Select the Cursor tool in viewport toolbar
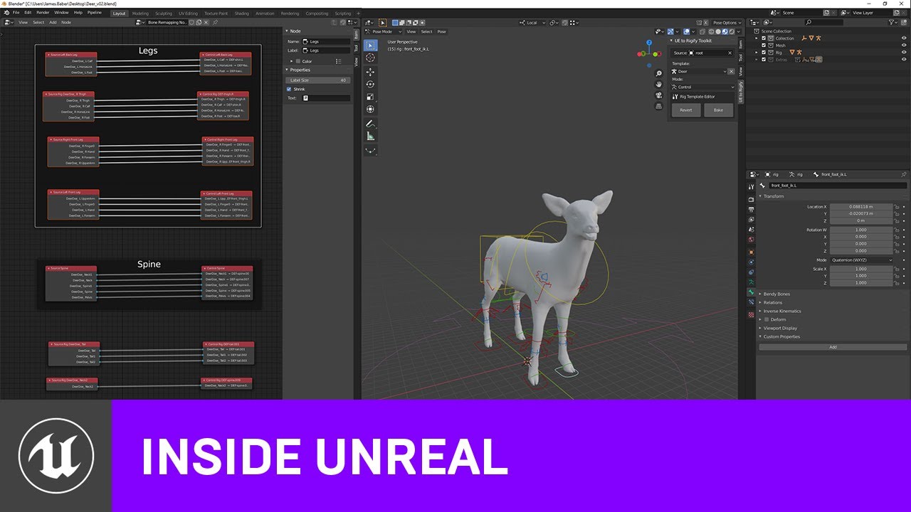911x512 pixels. coord(370,58)
